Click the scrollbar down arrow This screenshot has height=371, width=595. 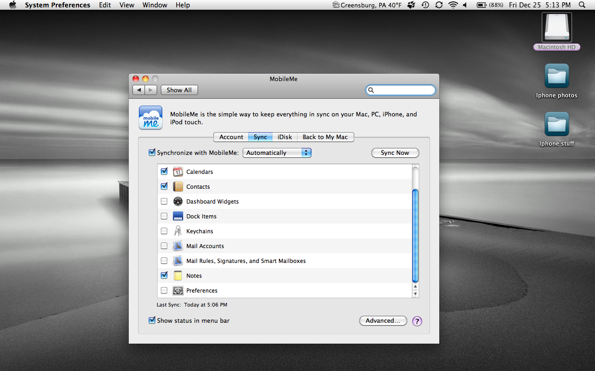click(x=416, y=294)
